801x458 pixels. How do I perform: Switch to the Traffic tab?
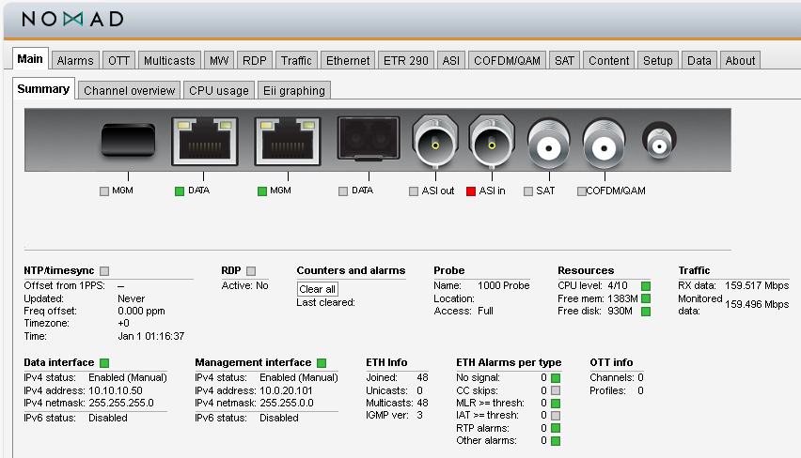[296, 60]
